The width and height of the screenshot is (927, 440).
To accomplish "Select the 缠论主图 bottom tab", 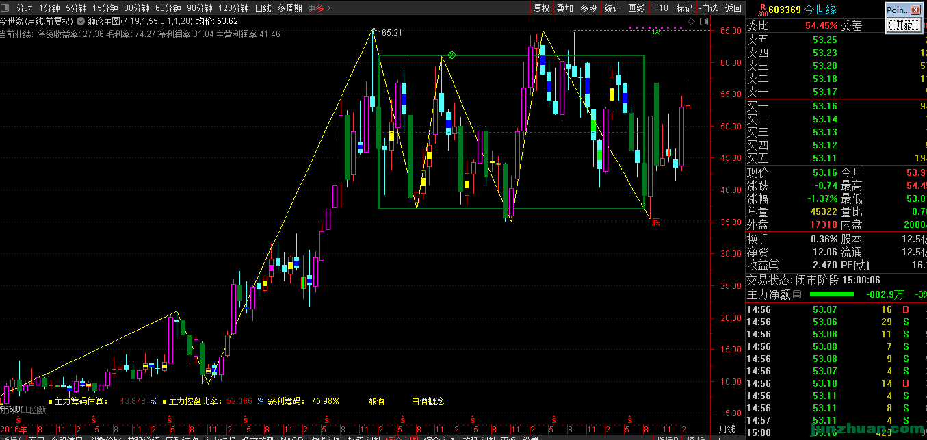I will [402, 439].
